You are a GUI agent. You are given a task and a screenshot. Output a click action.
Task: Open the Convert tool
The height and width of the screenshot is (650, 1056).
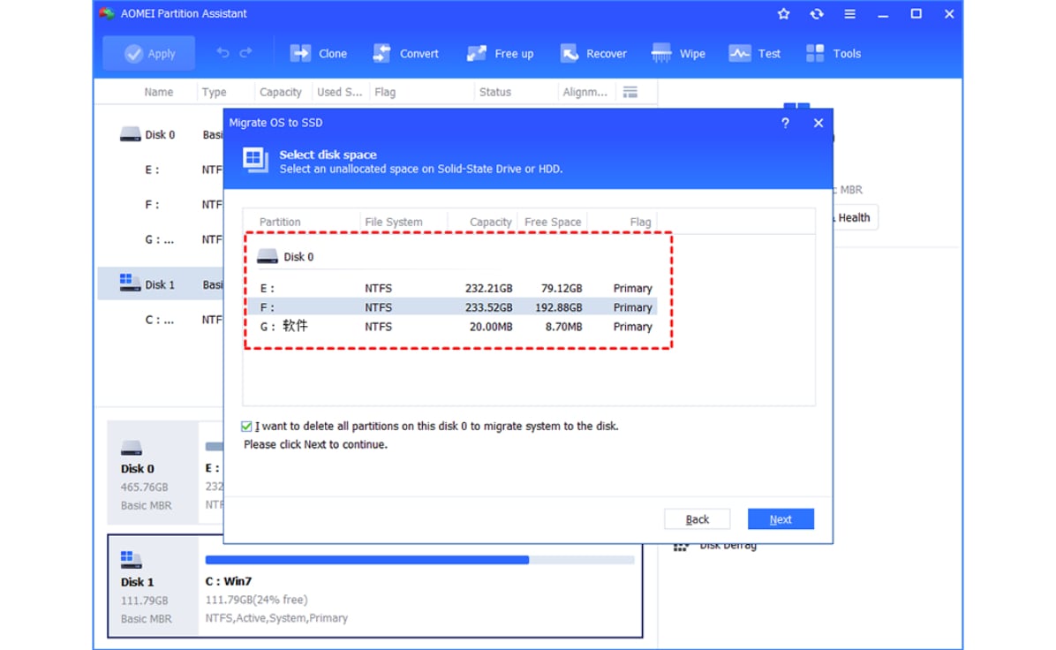coord(405,53)
